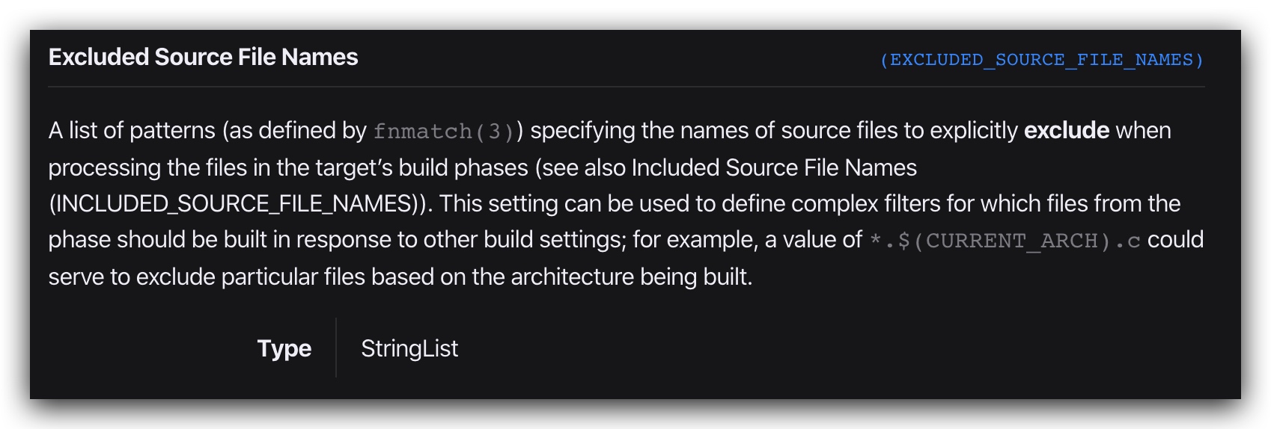Click the (INCLUDED_SOURCE_FILE_NAMES) text in parentheses
Image resolution: width=1271 pixels, height=429 pixels.
[x=240, y=203]
